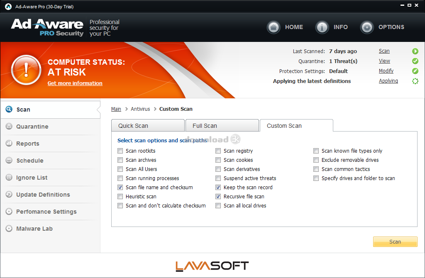This screenshot has height=278, width=425.
Task: Click the Lavasoft logo at the bottom
Action: [212, 266]
